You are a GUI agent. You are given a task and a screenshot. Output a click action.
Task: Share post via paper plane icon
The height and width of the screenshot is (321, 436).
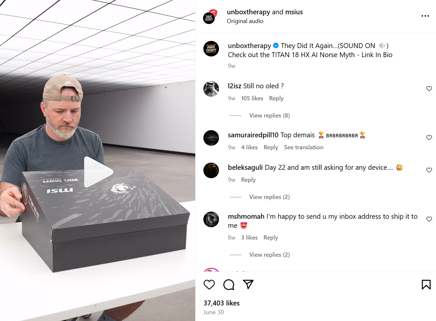coord(248,285)
